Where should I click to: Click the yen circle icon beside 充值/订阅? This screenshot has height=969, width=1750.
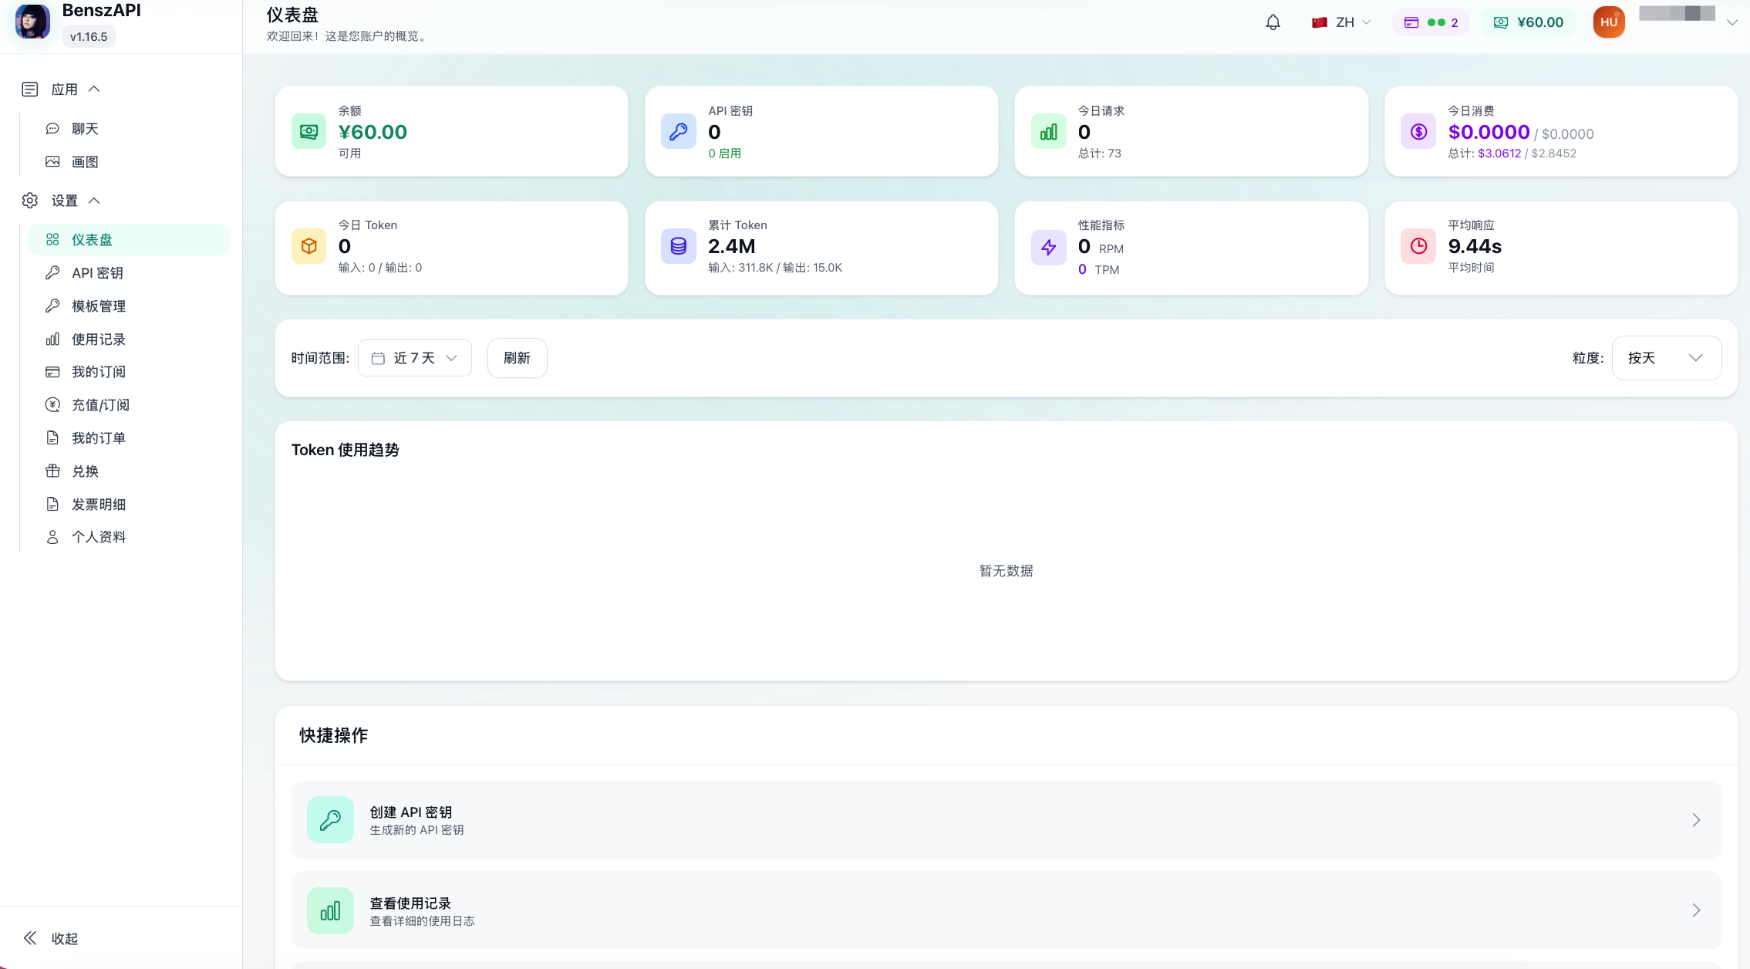click(x=52, y=405)
